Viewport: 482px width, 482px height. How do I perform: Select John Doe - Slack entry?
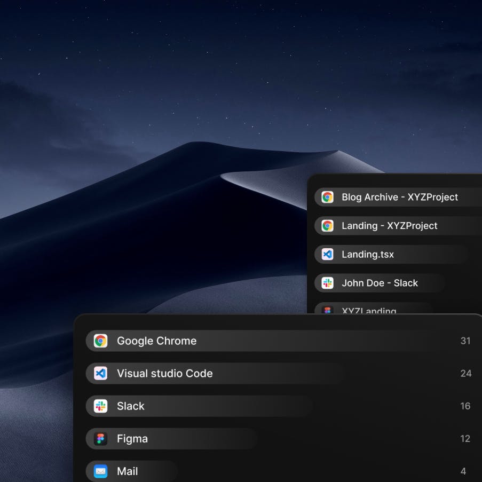[x=380, y=283]
